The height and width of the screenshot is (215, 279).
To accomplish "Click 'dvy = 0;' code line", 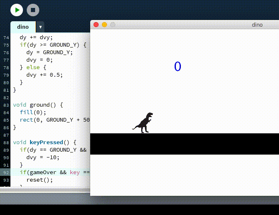I will [x=39, y=60].
